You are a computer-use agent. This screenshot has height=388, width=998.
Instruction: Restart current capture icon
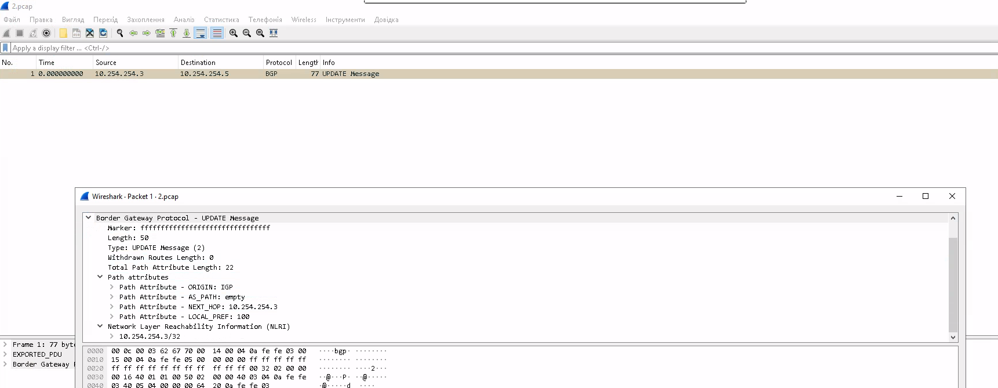click(33, 33)
